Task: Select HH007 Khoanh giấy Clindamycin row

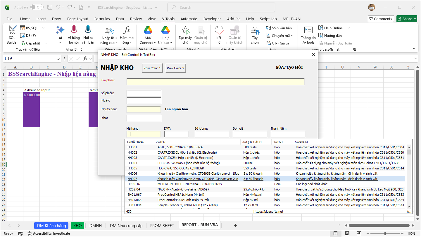Action: tap(265, 179)
